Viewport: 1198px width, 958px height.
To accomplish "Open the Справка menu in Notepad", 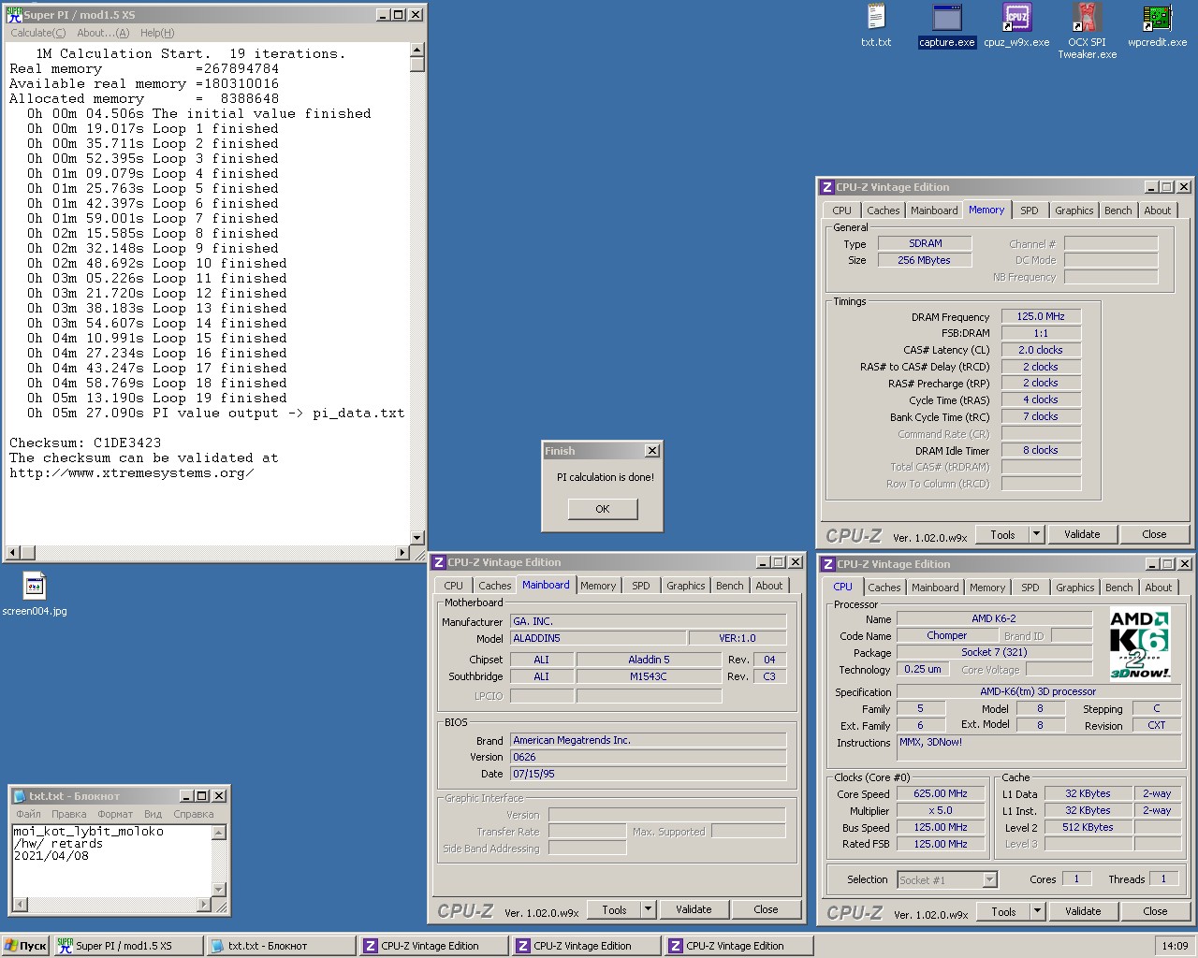I will pos(194,814).
